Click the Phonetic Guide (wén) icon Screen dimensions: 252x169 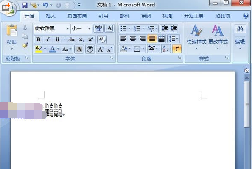98,28
